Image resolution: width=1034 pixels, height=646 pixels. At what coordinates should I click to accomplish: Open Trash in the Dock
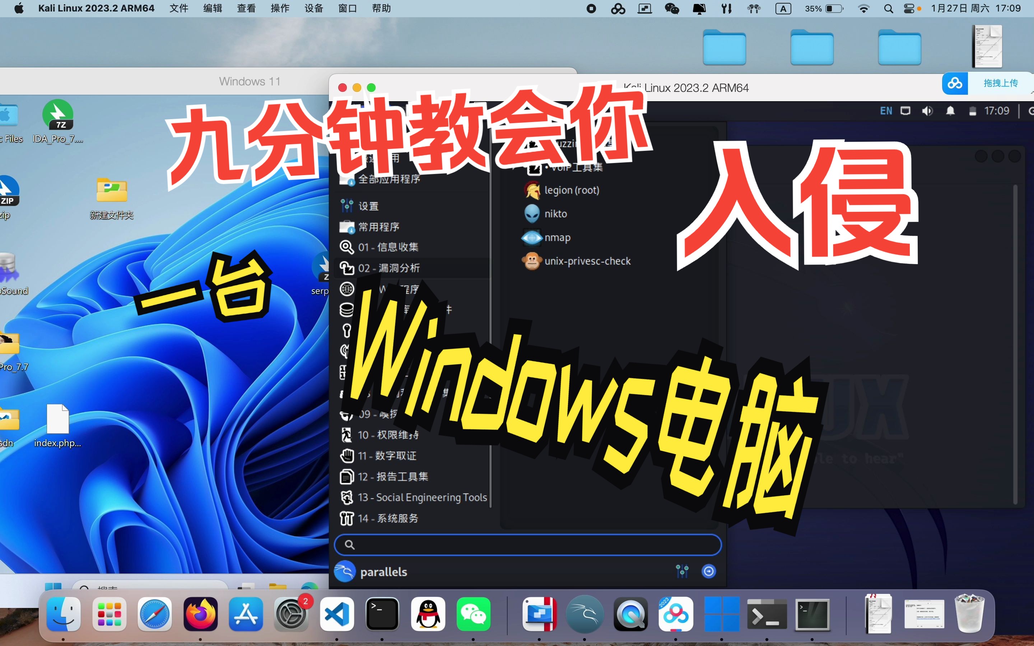point(969,614)
